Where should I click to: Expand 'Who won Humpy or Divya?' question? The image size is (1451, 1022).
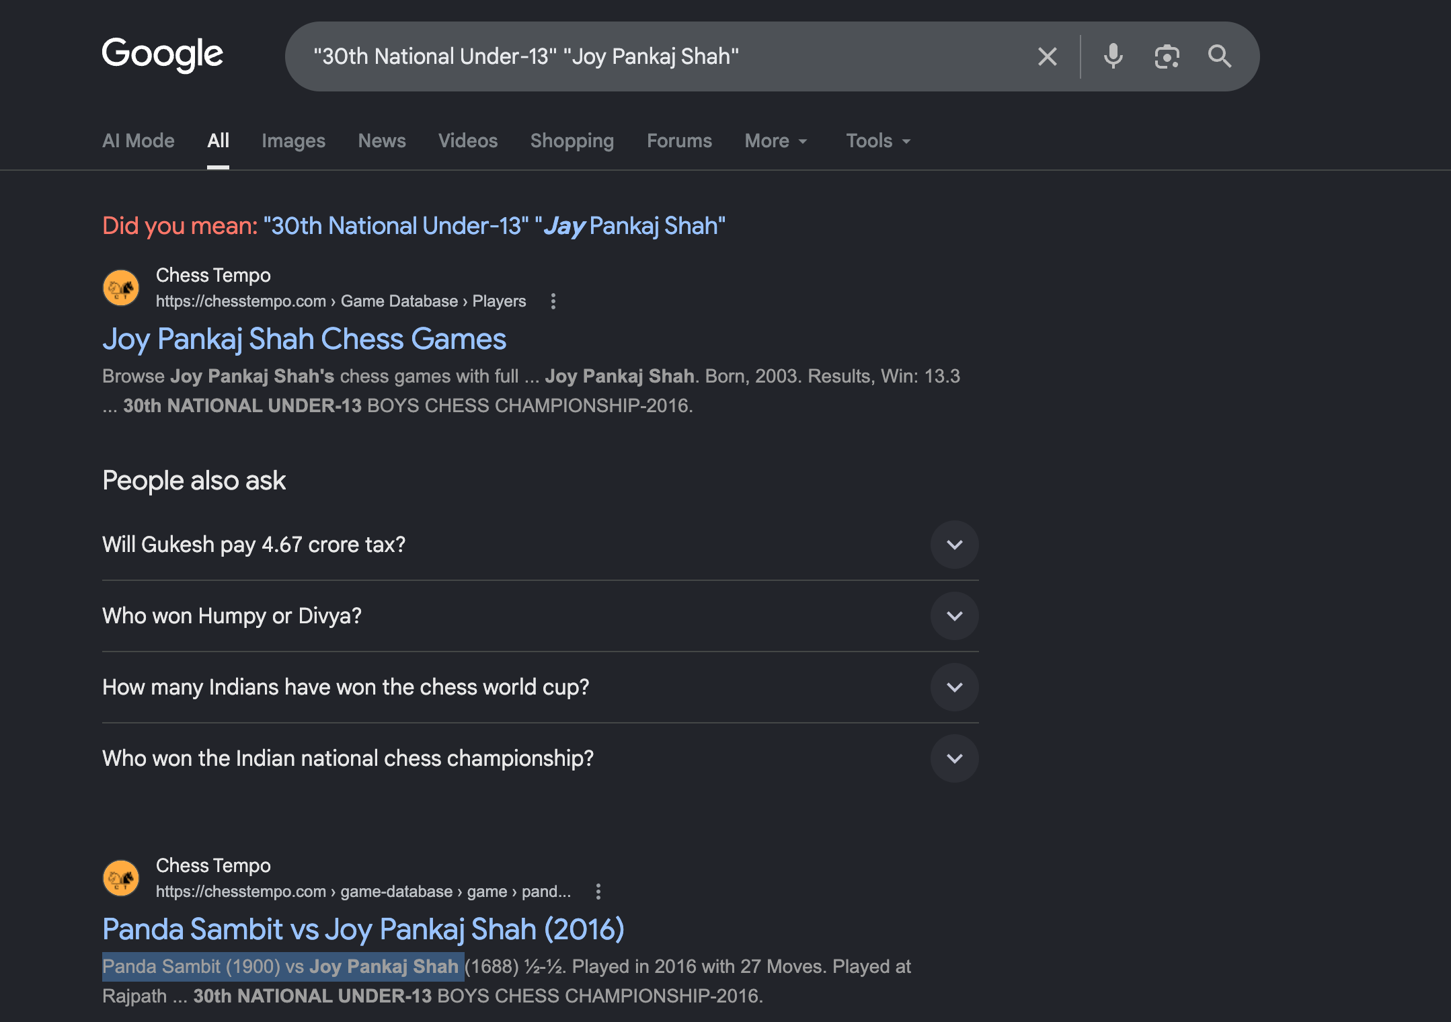coord(540,616)
